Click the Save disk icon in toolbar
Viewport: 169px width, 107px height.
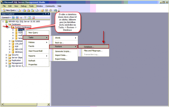[46, 10]
